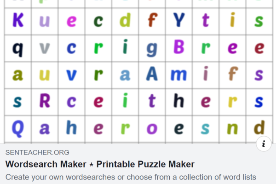This screenshot has height=184, width=276.
Task: Select the blue capital A letter
Action: click(152, 75)
